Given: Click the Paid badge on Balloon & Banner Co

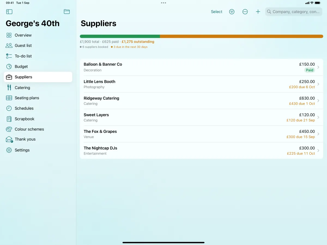Looking at the screenshot, I should (x=310, y=70).
